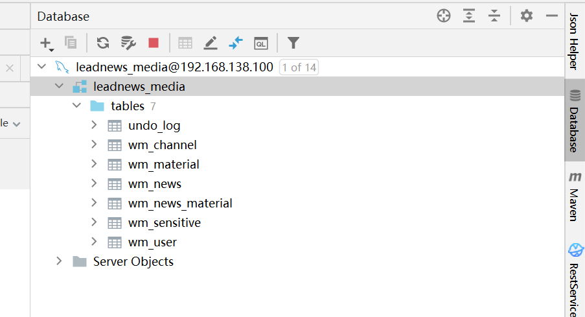Click the Jump to Source arrows icon
Image resolution: width=585 pixels, height=317 pixels.
(236, 43)
